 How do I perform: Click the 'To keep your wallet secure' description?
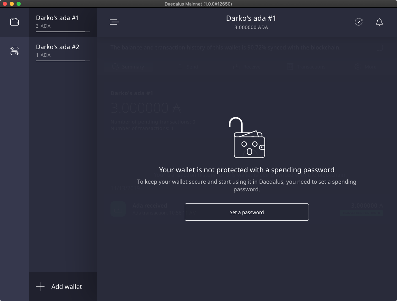click(246, 185)
